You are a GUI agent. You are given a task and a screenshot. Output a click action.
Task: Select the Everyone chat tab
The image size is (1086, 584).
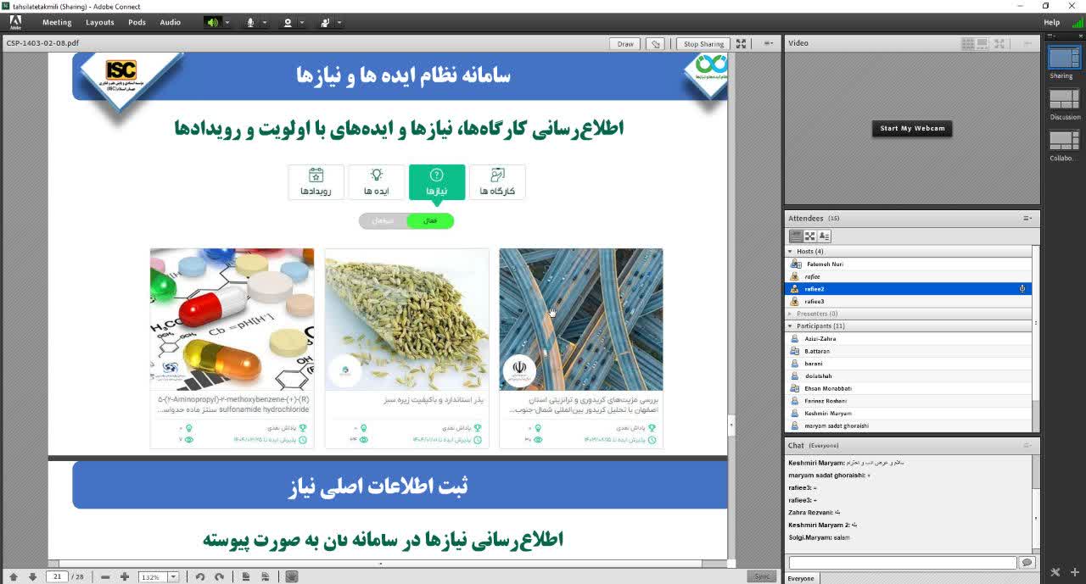coord(801,579)
